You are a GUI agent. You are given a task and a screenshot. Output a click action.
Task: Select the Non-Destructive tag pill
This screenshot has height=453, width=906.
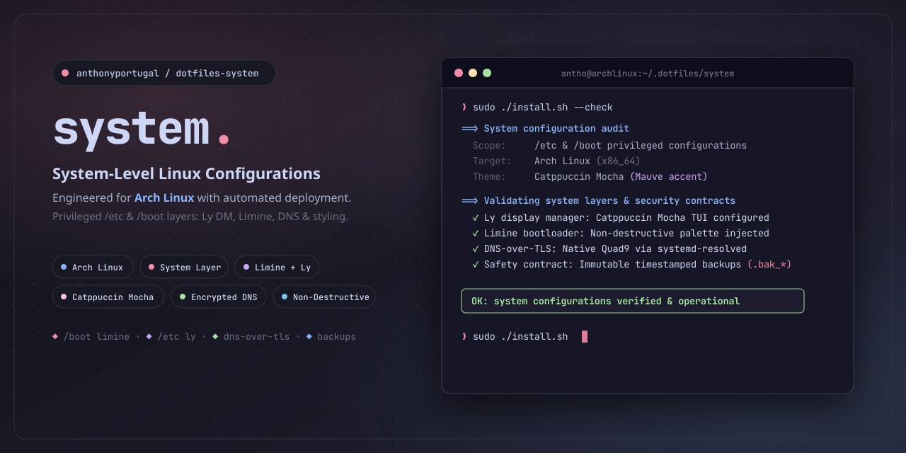click(324, 297)
